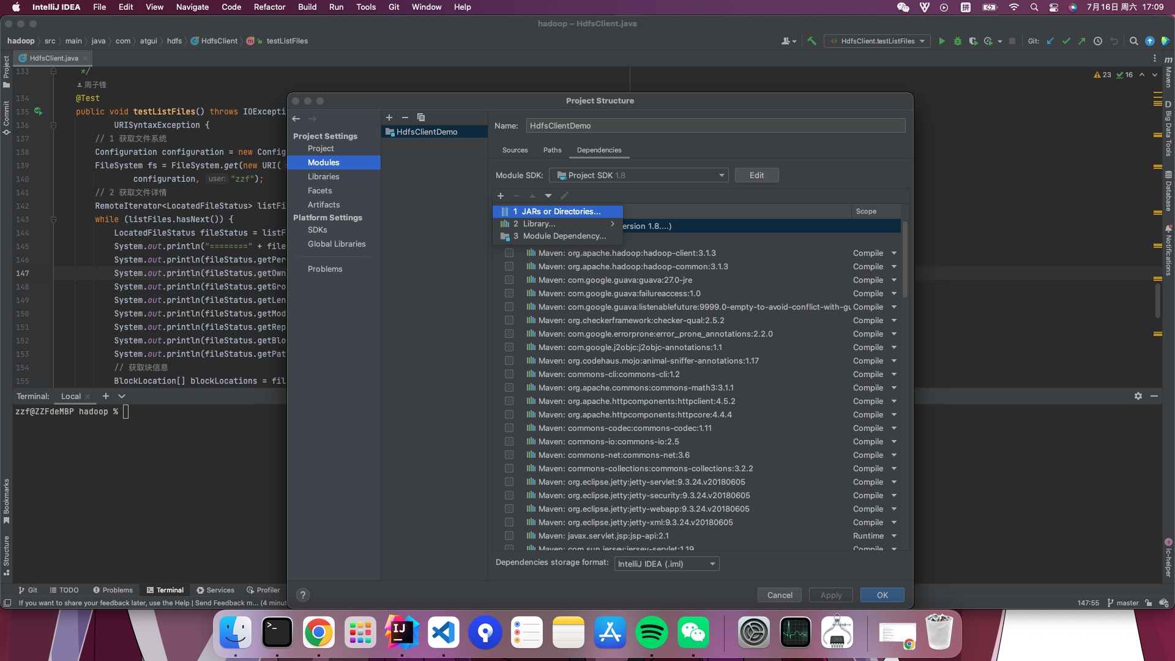Open Git history clock icon
Viewport: 1175px width, 661px height.
tap(1098, 41)
